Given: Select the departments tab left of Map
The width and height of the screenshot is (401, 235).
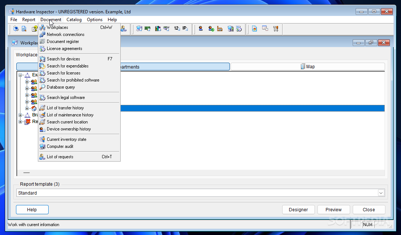Looking at the screenshot, I should [123, 67].
